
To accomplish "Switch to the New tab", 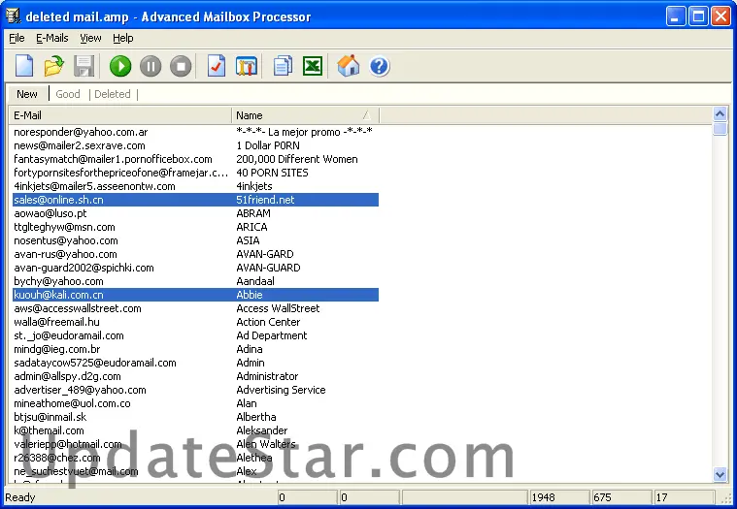I will click(x=27, y=94).
